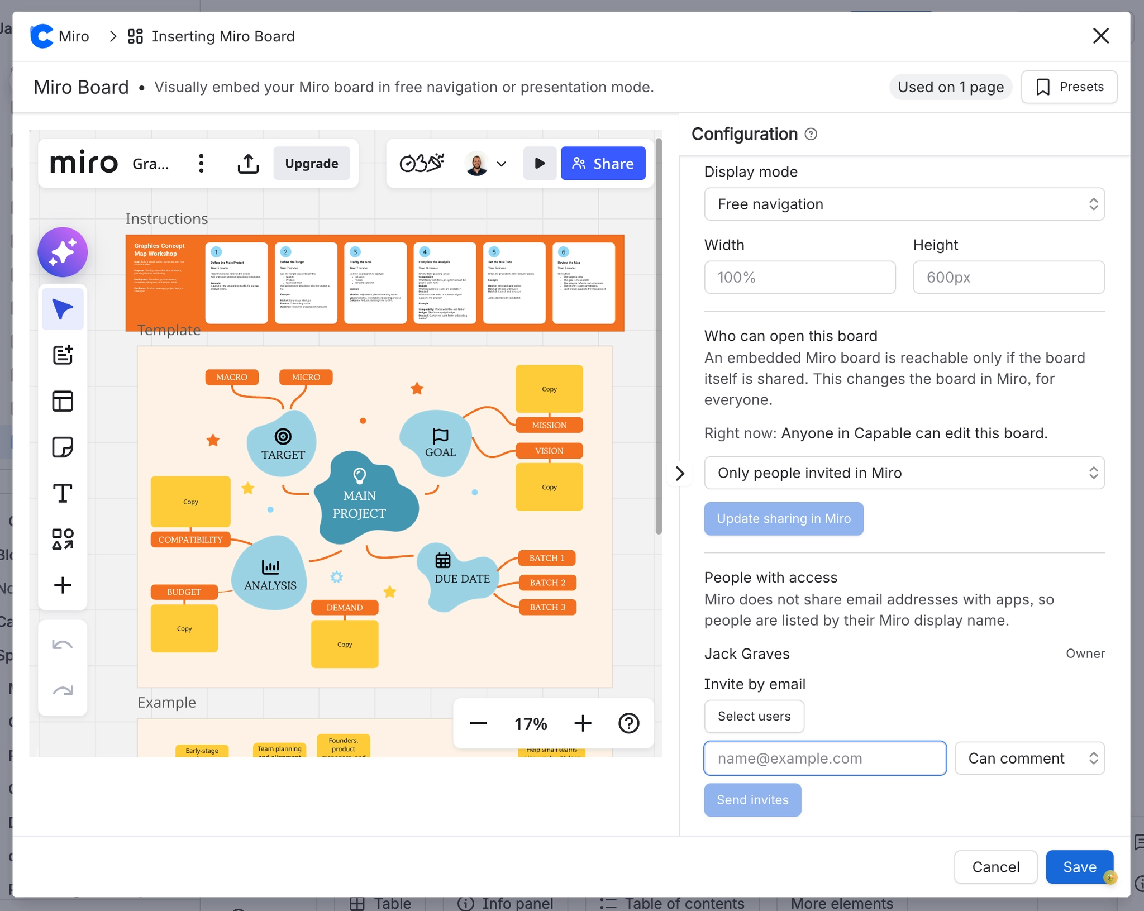This screenshot has height=911, width=1144.
Task: Click the Miro app logo in breadcrumb
Action: (x=42, y=36)
